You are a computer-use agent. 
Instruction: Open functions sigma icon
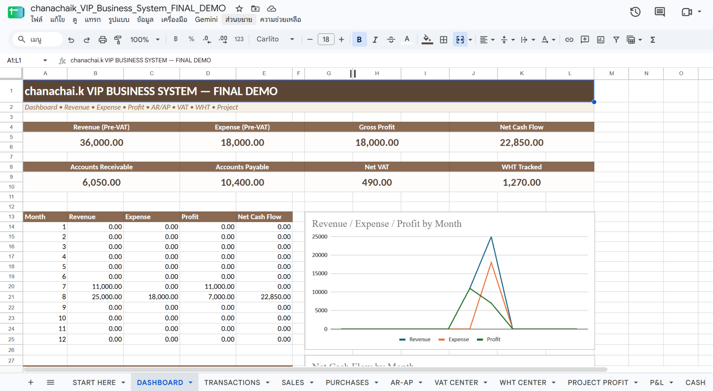(653, 40)
